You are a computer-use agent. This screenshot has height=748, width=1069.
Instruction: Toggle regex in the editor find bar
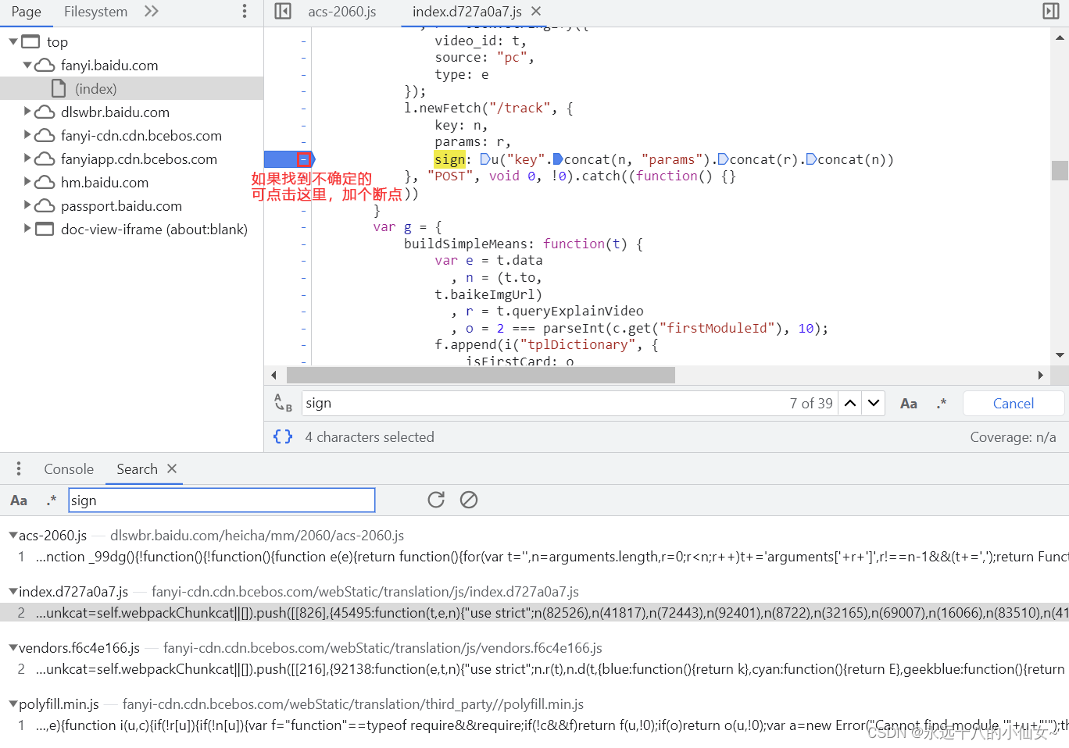click(x=941, y=404)
